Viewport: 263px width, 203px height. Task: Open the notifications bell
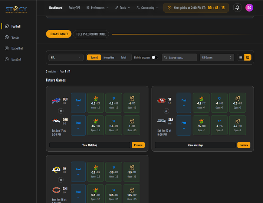pos(237,7)
